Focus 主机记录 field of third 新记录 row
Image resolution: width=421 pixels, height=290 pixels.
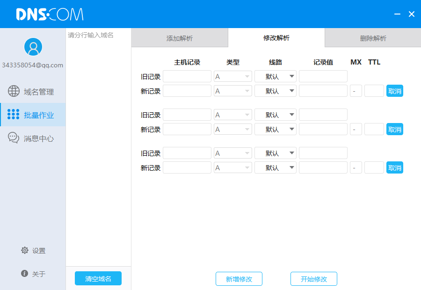(x=187, y=168)
